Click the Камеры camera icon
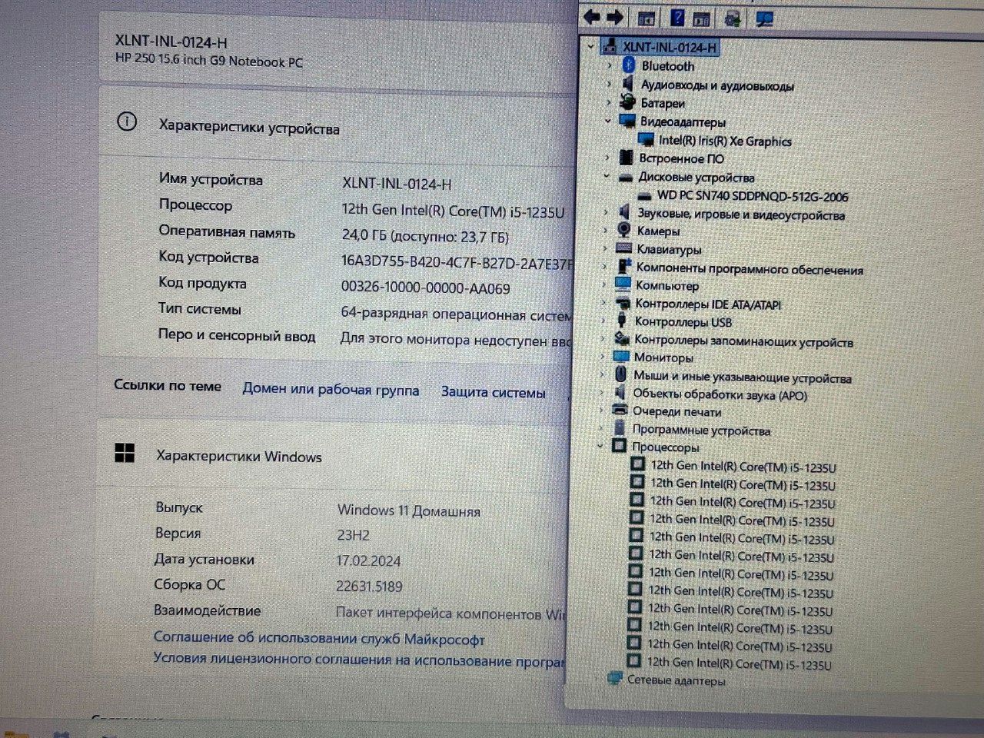The width and height of the screenshot is (984, 738). (x=624, y=230)
